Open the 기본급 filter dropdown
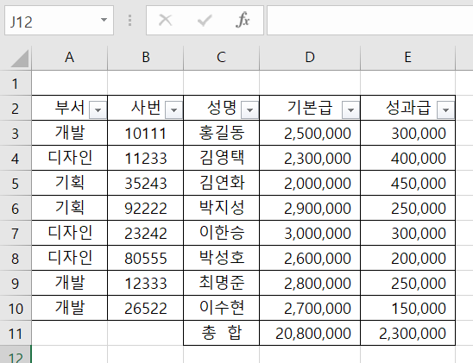The image size is (473, 363). pyautogui.click(x=350, y=110)
